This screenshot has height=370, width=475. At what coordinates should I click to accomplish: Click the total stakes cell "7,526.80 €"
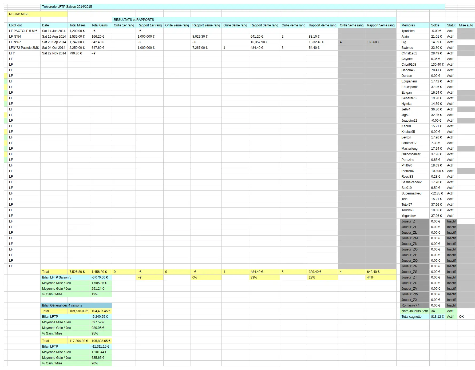tap(79, 272)
